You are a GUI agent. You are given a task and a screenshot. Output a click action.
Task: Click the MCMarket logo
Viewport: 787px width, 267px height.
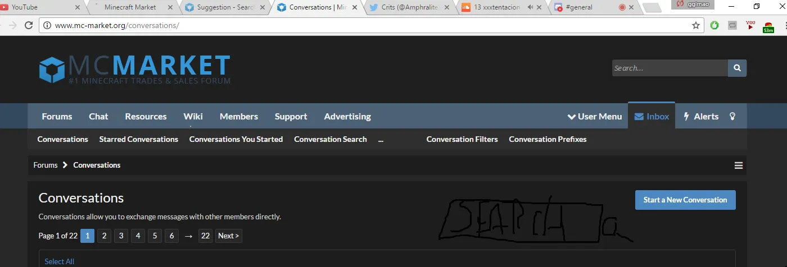pos(135,70)
